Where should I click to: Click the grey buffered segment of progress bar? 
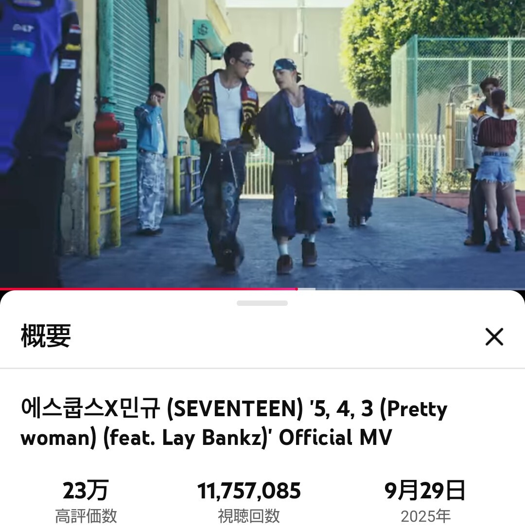(306, 289)
